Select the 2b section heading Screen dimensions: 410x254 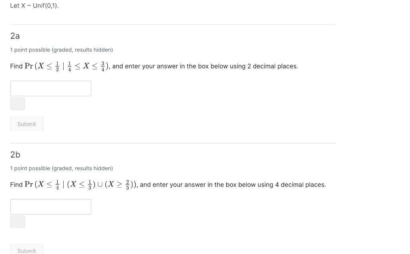15,155
